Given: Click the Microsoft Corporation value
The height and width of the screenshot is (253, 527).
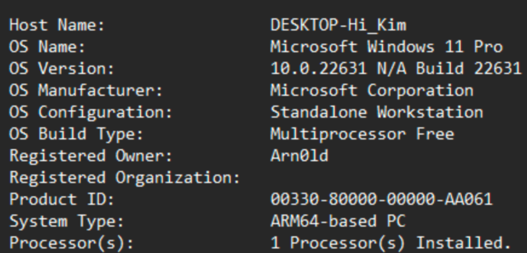Looking at the screenshot, I should point(371,91).
